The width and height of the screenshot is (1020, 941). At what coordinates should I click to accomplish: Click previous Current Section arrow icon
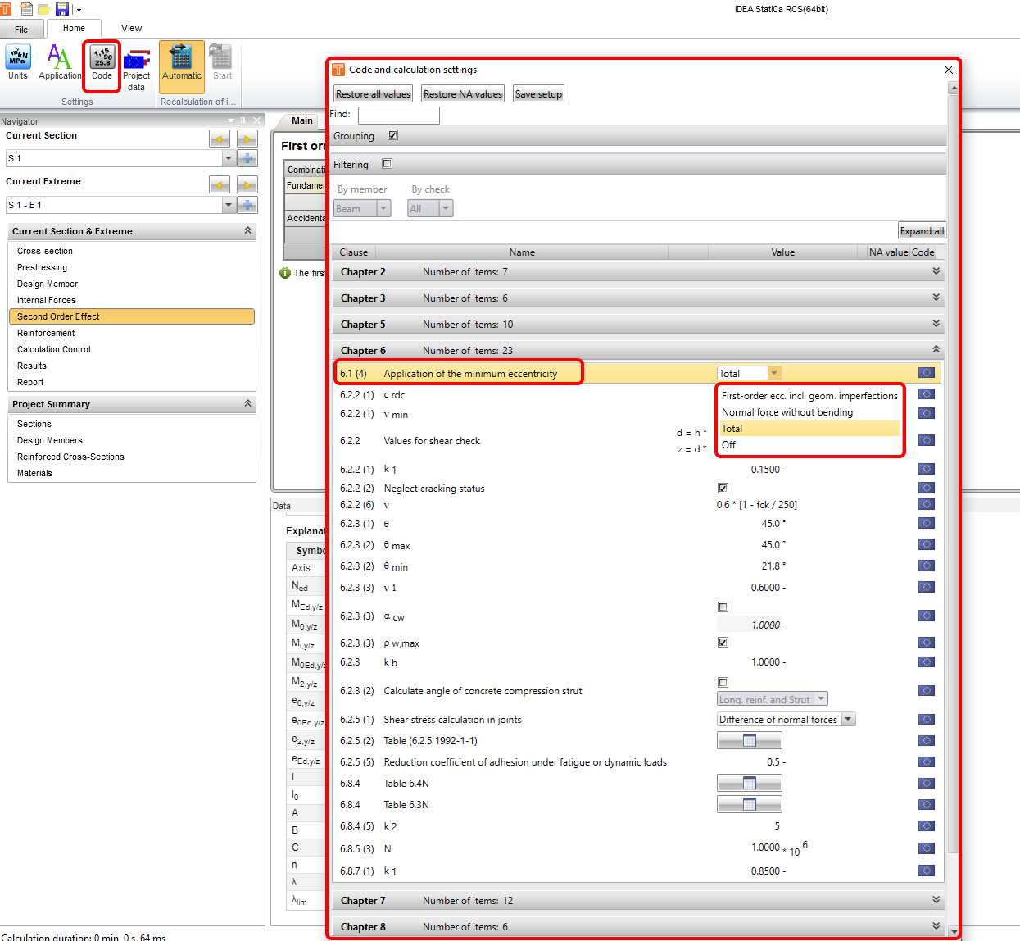point(220,139)
